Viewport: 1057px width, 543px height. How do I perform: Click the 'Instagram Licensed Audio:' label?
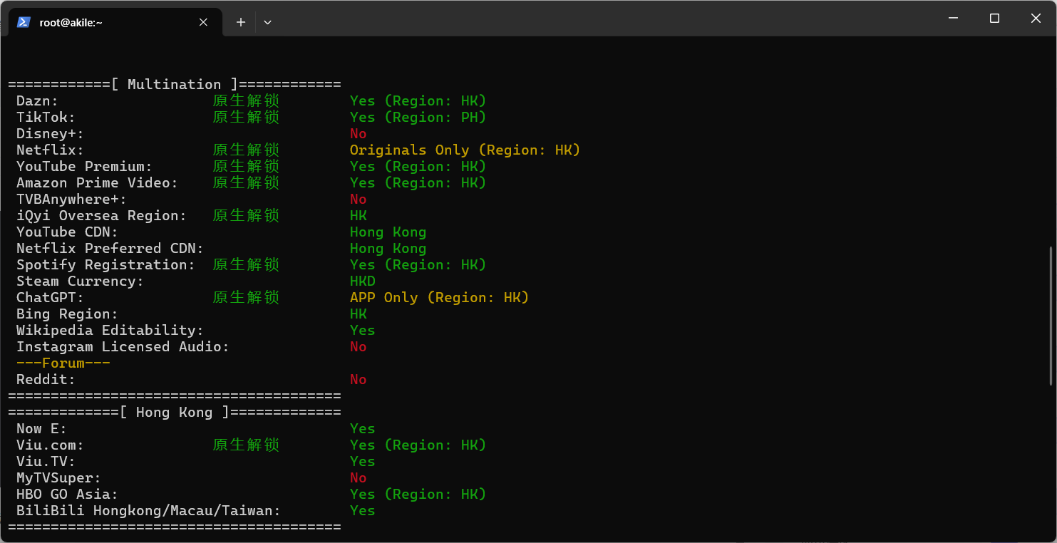click(x=123, y=346)
